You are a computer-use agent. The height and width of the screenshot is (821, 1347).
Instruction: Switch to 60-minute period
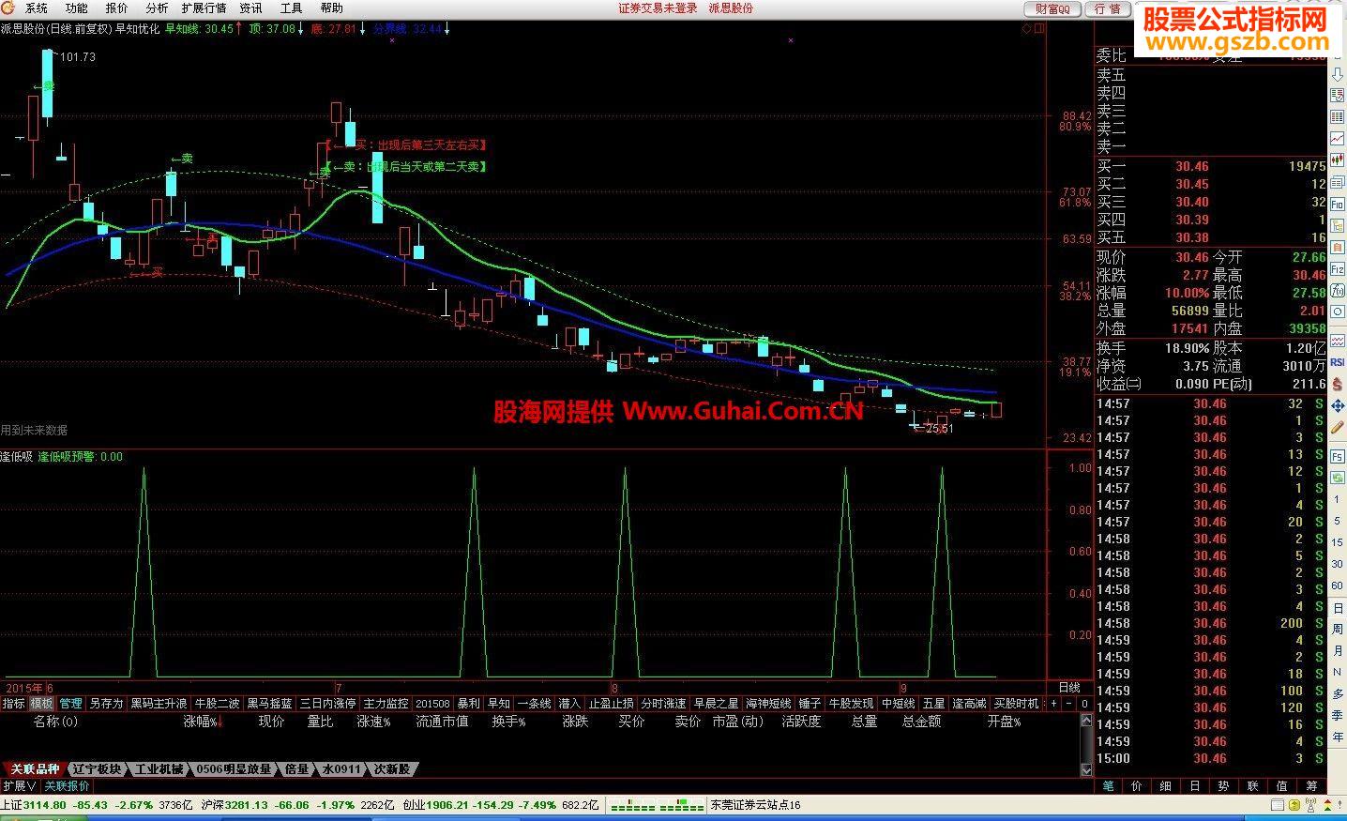(x=1338, y=585)
